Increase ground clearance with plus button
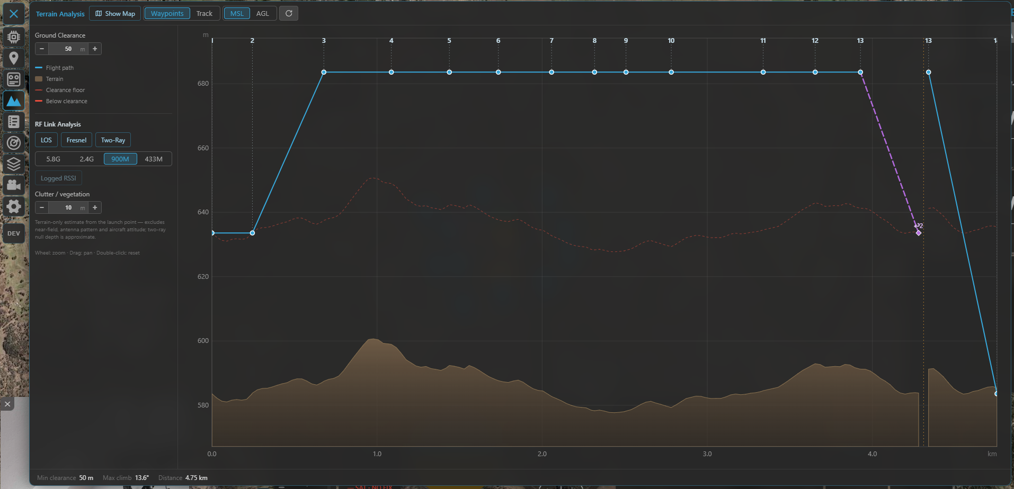This screenshot has width=1014, height=489. (95, 49)
